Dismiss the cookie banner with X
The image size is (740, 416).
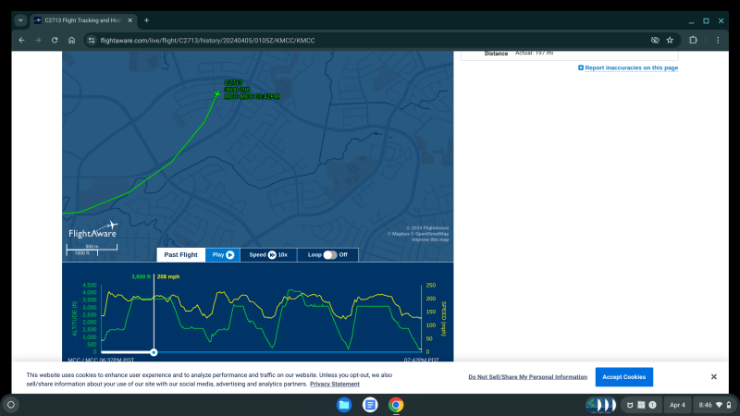click(713, 377)
